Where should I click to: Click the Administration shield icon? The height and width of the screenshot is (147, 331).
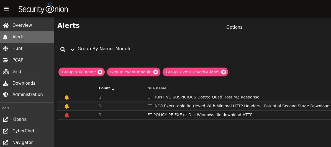(6, 95)
